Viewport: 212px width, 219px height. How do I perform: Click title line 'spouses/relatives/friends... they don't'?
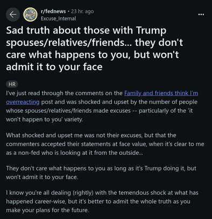pos(95,43)
